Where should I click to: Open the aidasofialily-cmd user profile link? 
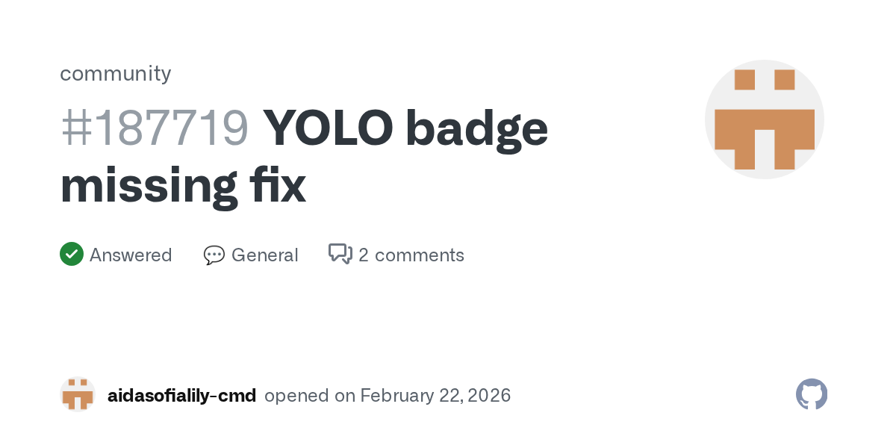(181, 396)
